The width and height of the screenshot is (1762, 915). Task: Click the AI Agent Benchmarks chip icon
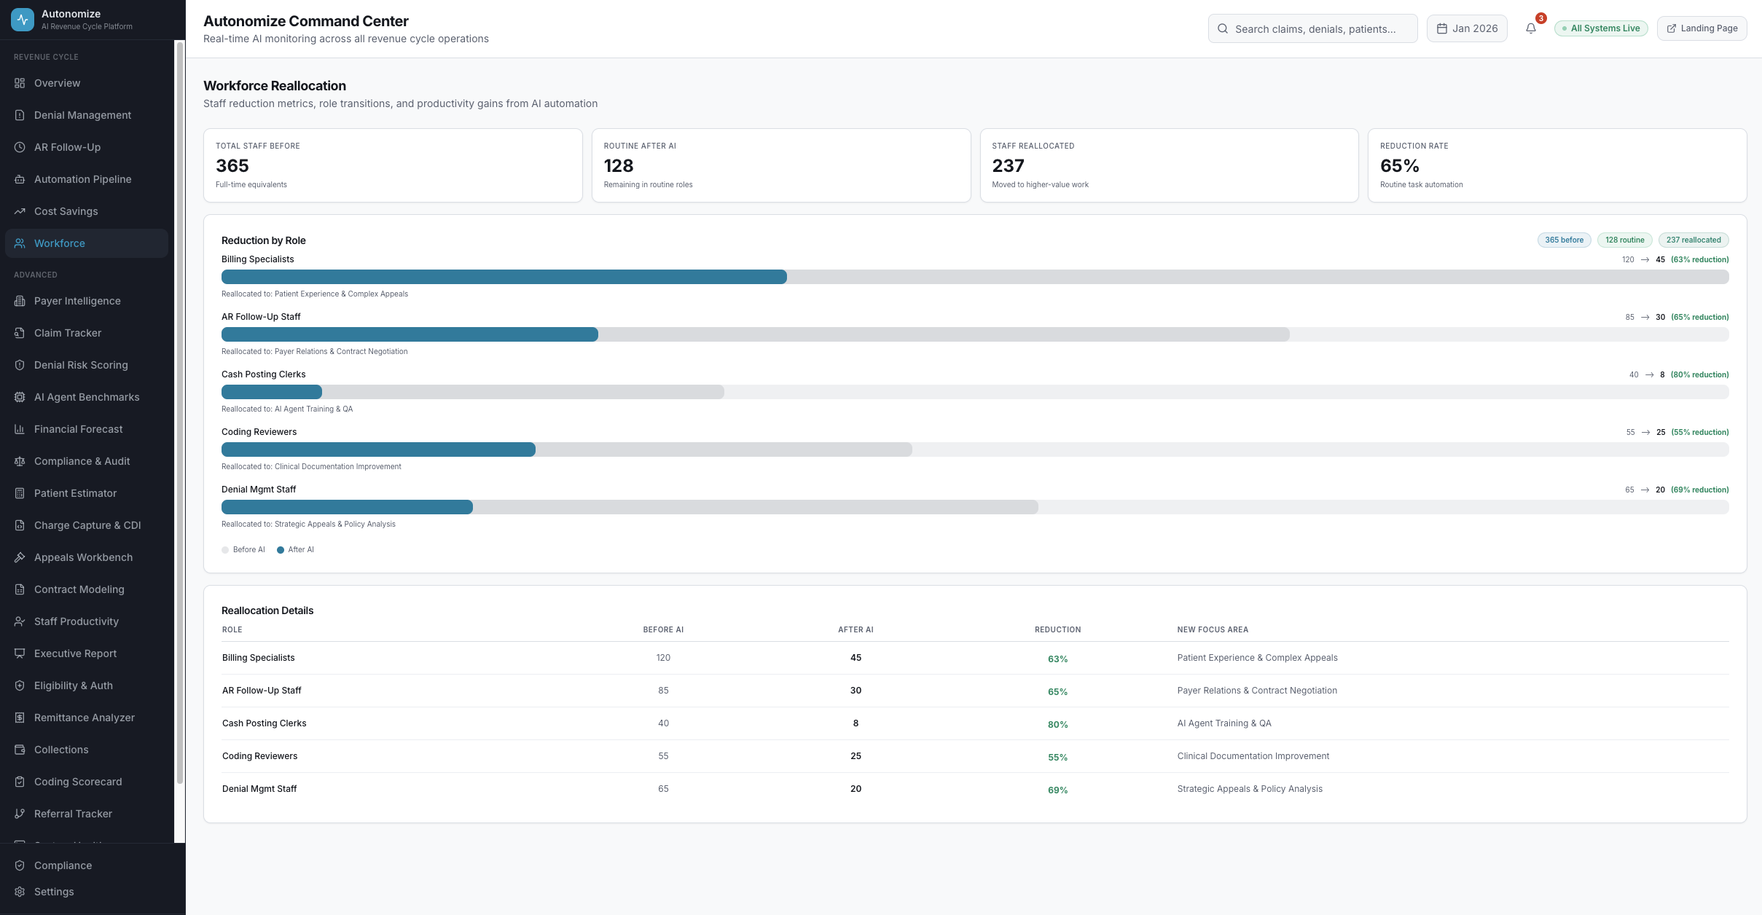tap(20, 397)
